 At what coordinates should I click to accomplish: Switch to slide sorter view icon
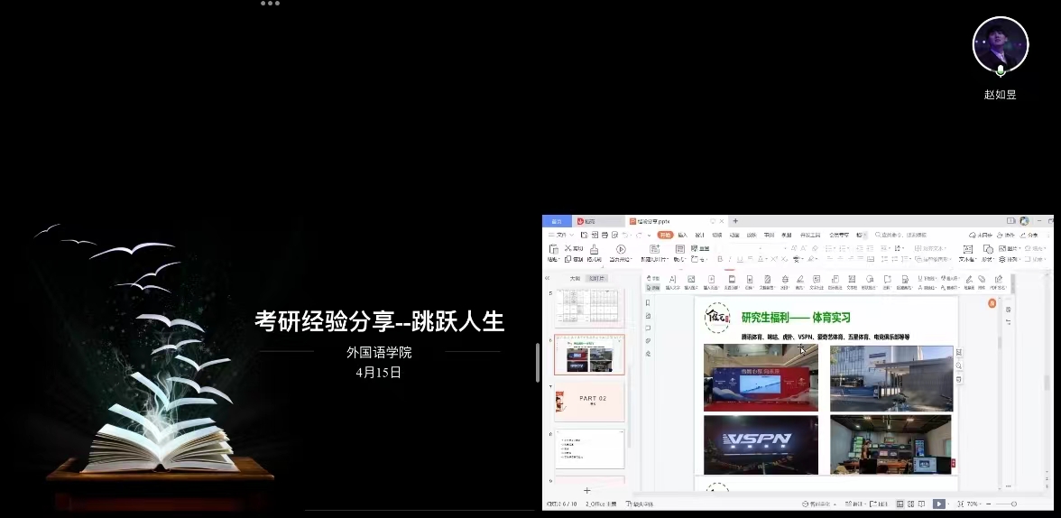click(x=911, y=504)
